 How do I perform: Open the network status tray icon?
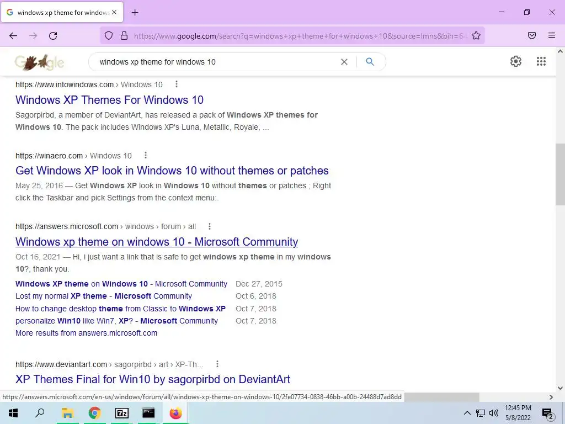tap(481, 413)
